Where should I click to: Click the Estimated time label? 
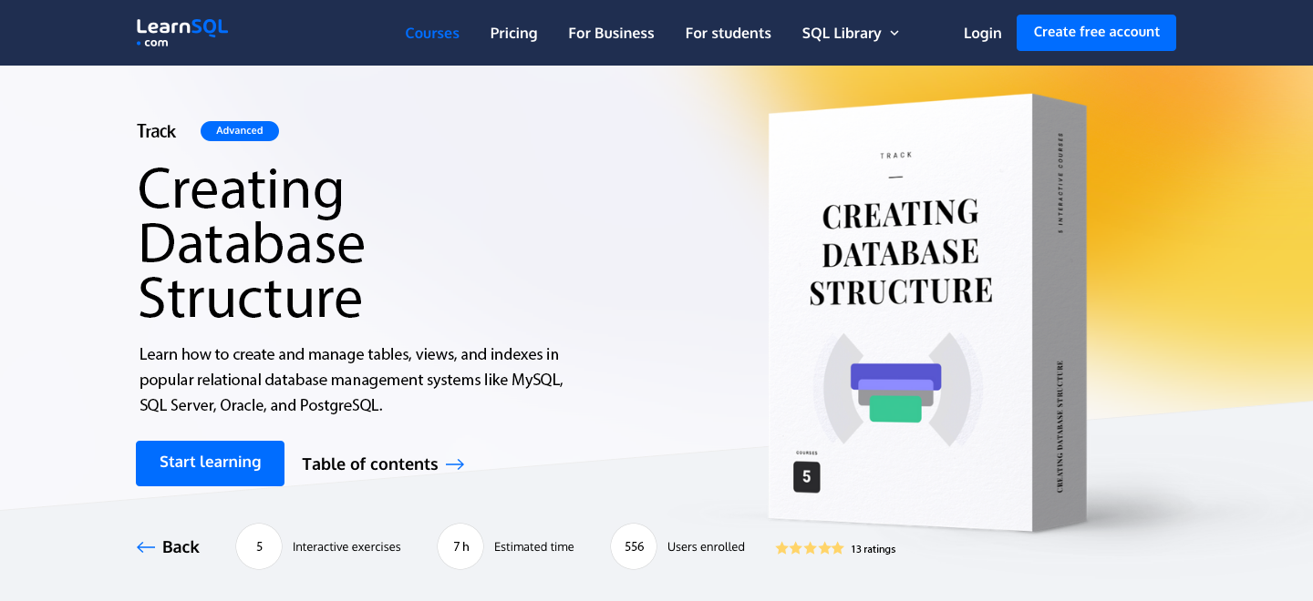click(x=534, y=546)
